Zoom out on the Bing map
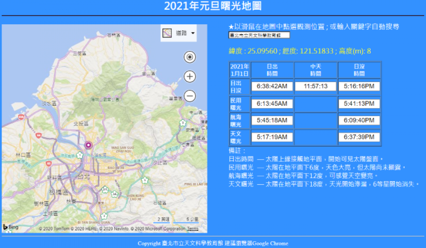This screenshot has width=426, height=248. coord(190,96)
